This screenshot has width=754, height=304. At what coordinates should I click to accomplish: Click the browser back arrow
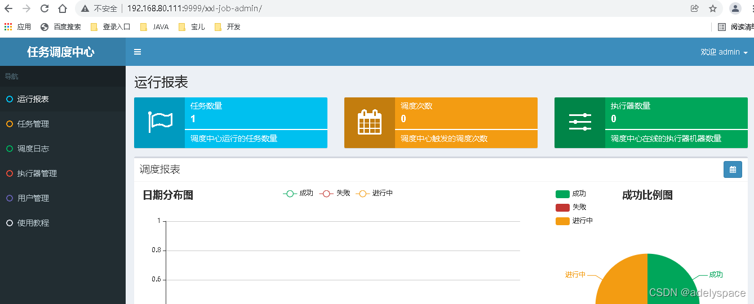click(8, 8)
